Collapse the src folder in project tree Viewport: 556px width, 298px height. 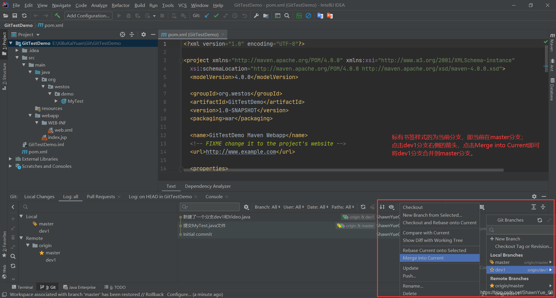point(17,58)
